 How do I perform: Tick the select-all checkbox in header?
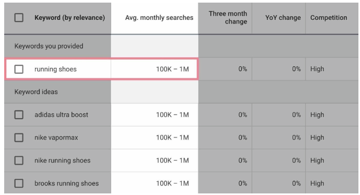(x=19, y=18)
